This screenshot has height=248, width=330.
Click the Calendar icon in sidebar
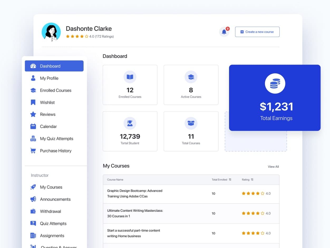coord(33,126)
